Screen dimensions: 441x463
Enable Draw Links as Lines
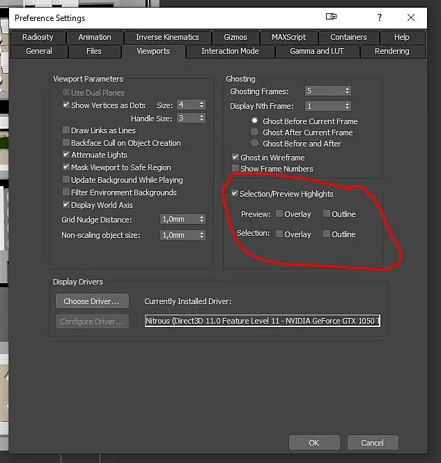(66, 130)
